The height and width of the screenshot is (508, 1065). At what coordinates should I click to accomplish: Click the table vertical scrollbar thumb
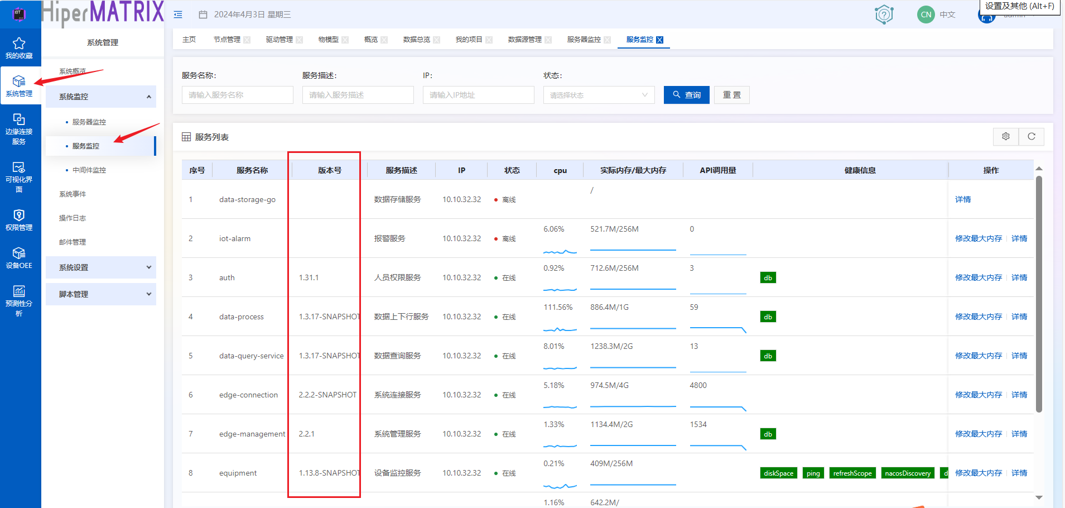click(x=1039, y=294)
